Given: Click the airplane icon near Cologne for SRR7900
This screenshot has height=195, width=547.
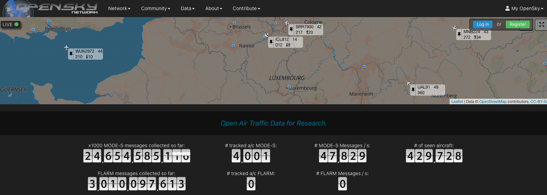Looking at the screenshot, I should [x=287, y=23].
